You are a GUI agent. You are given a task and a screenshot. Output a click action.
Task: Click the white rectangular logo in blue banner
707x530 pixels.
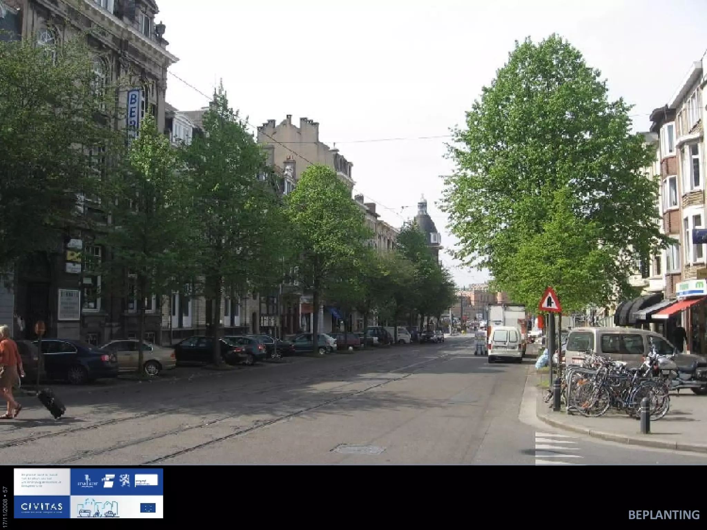point(146,480)
